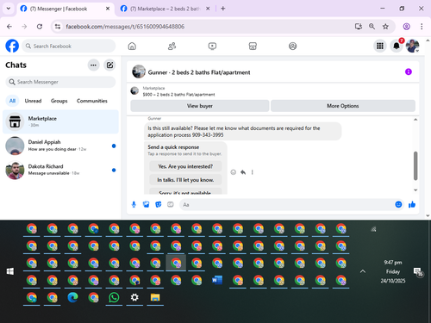Close the Messenger browser tab

click(x=108, y=9)
